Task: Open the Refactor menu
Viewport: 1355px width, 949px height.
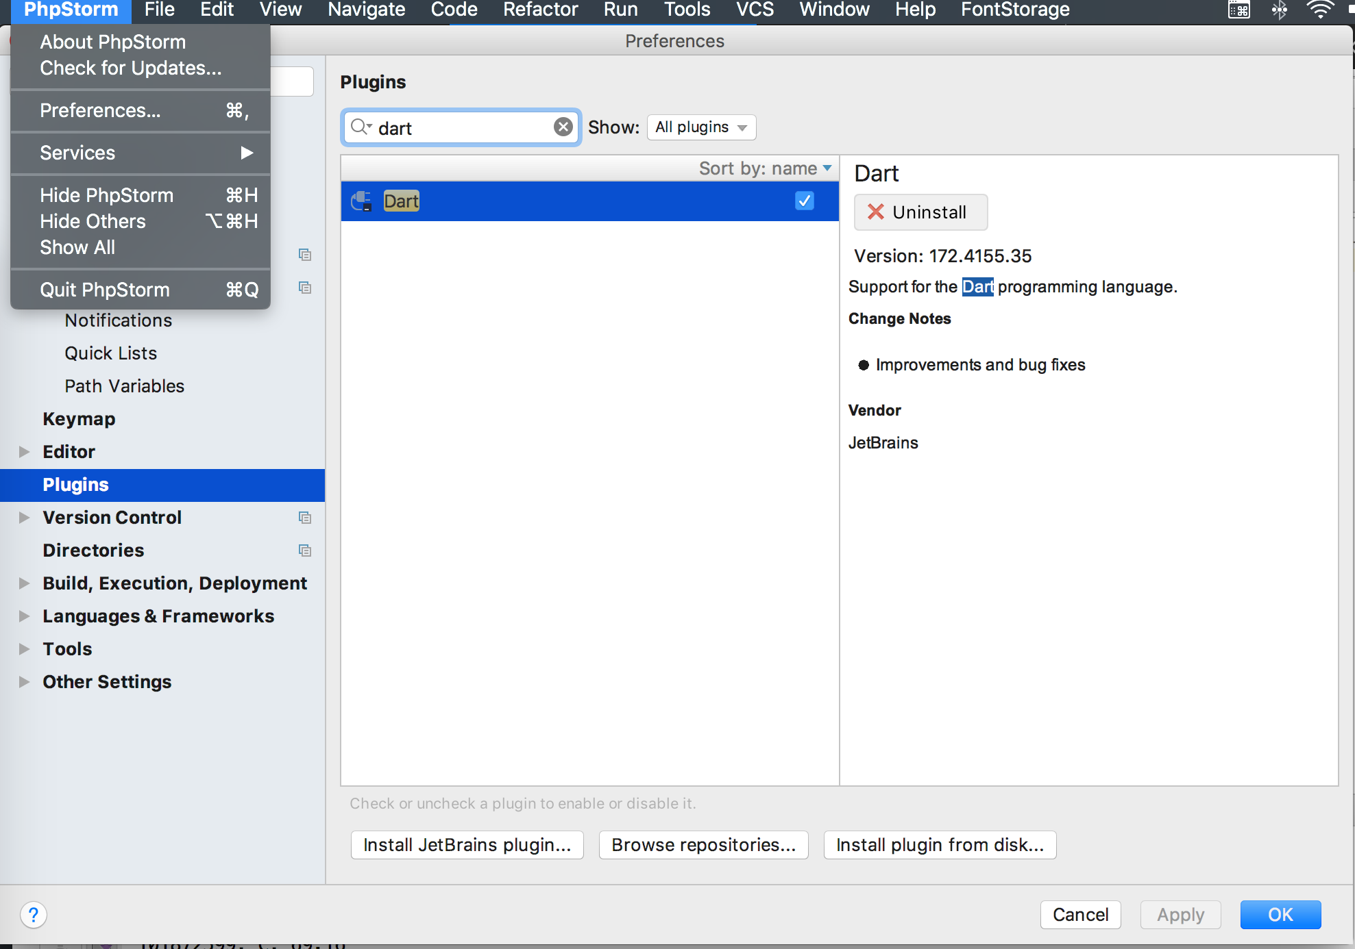Action: [540, 10]
